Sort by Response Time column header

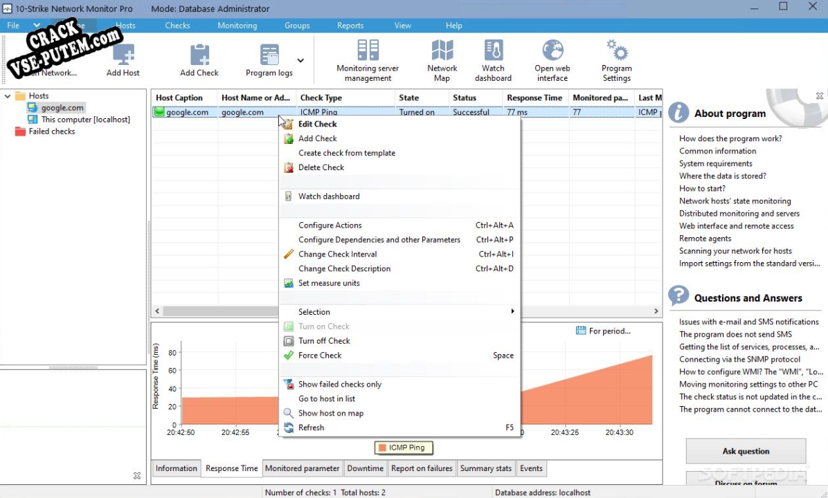[x=535, y=98]
